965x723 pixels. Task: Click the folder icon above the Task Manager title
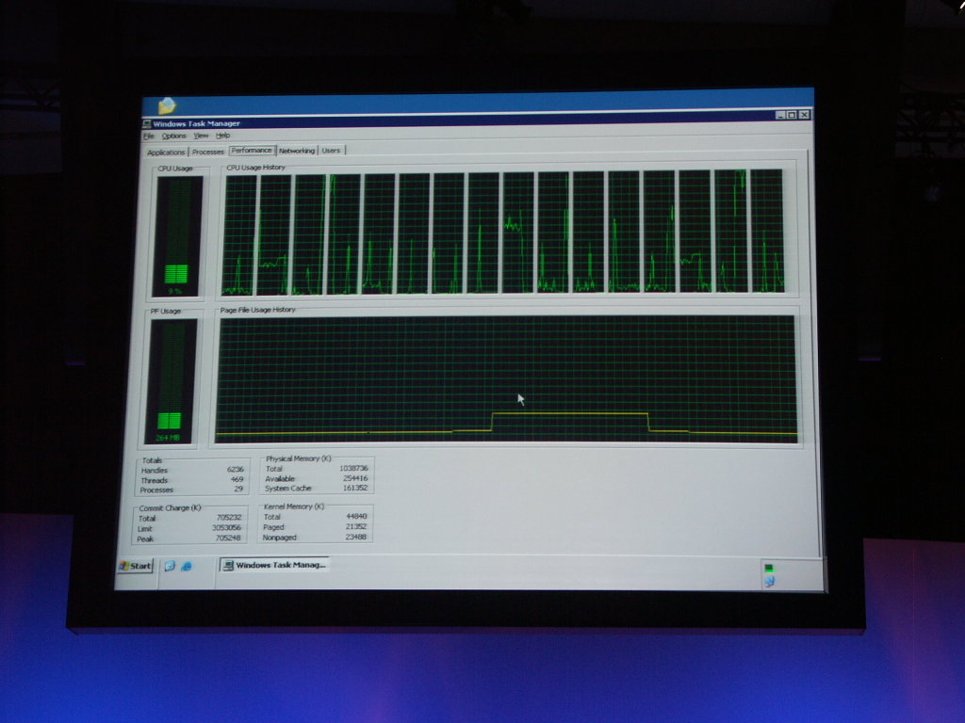(167, 105)
